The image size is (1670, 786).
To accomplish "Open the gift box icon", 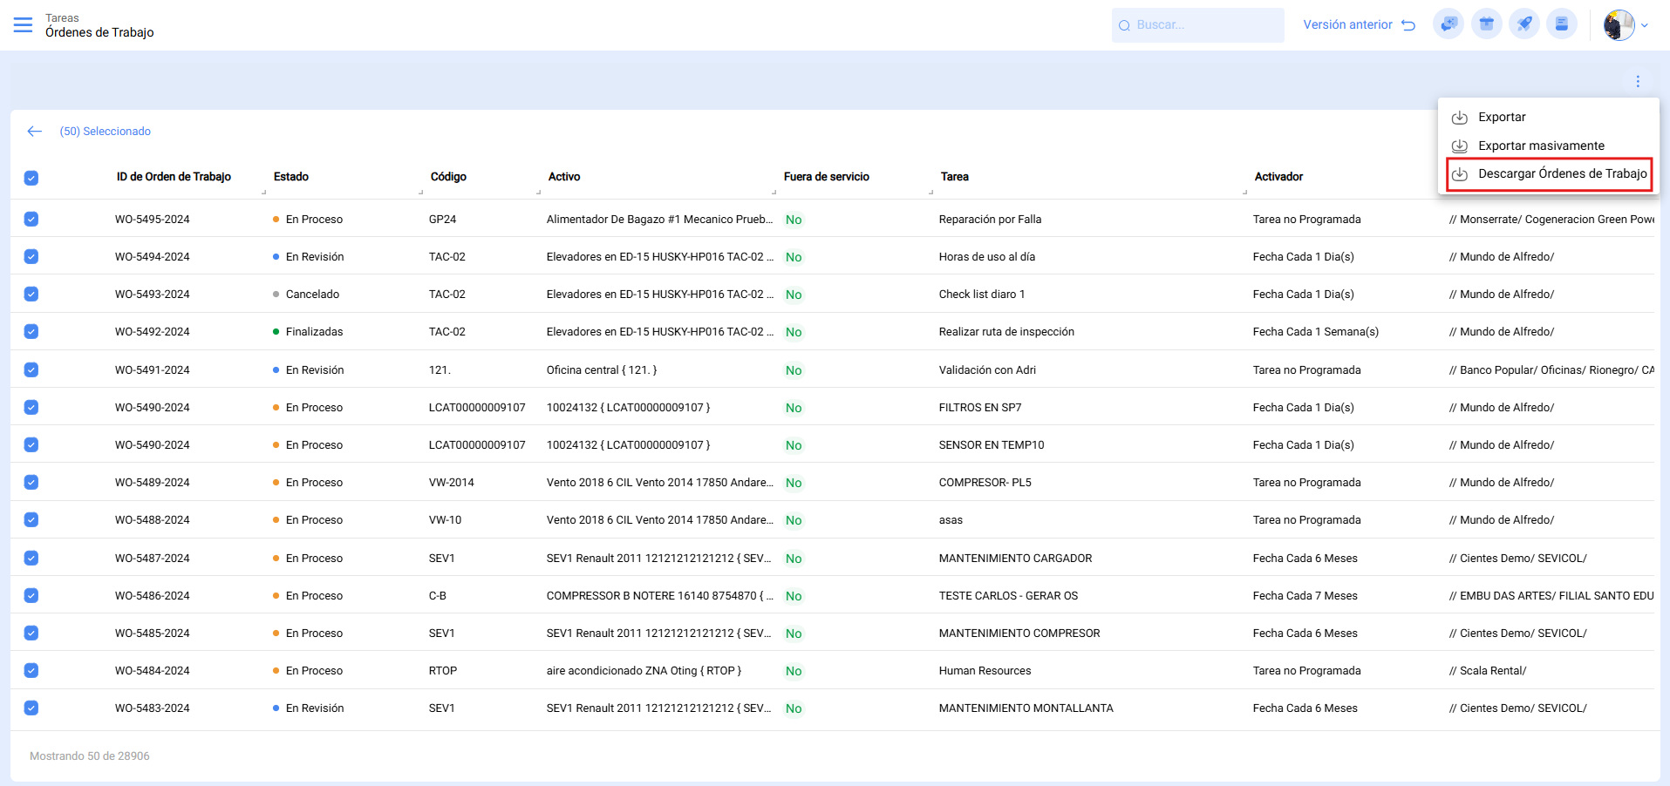I will pyautogui.click(x=1486, y=24).
